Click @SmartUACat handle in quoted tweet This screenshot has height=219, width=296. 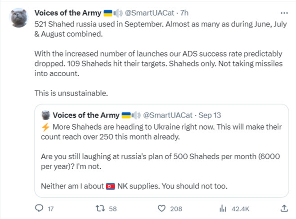169,115
